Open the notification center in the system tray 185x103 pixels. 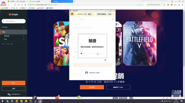[x=182, y=101]
